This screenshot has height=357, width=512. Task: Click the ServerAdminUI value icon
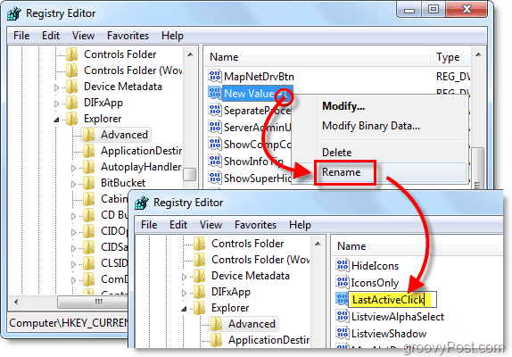click(x=215, y=127)
